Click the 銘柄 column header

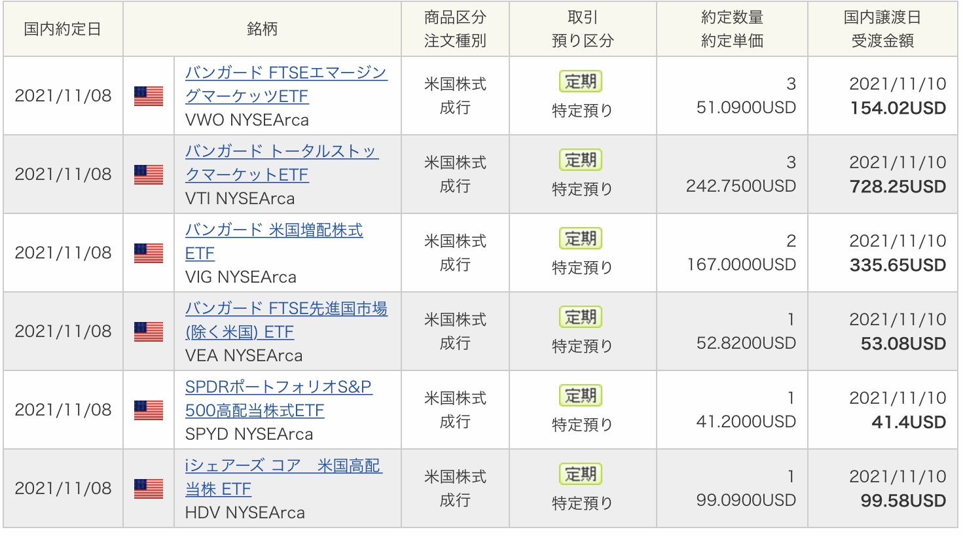(x=262, y=29)
